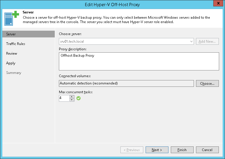Image resolution: width=225 pixels, height=159 pixels.
Task: Click the Max concurrent tasks number field
Action: (x=64, y=98)
